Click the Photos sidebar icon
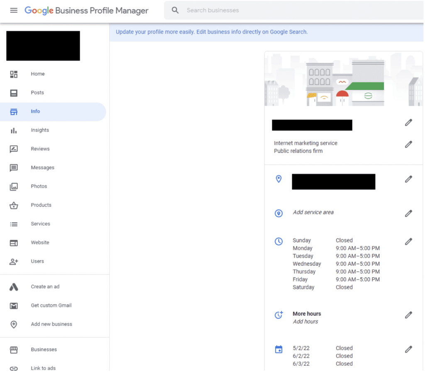The image size is (425, 379). coord(14,186)
